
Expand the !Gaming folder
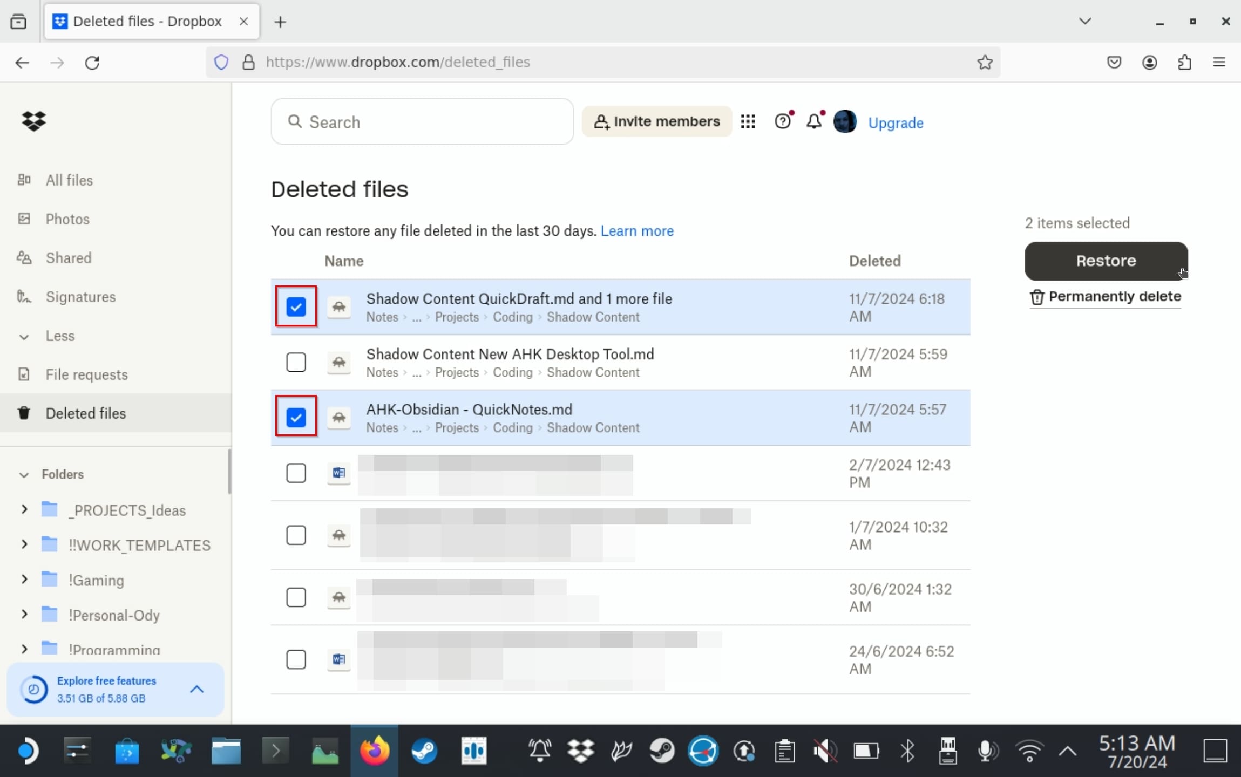(x=24, y=580)
